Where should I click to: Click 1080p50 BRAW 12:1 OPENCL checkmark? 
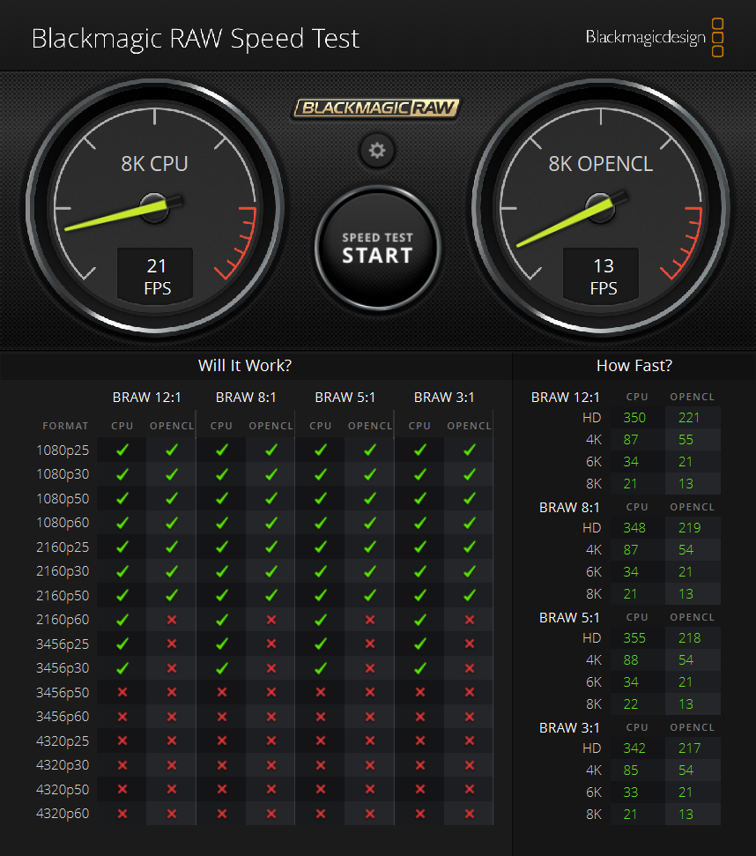(x=172, y=498)
